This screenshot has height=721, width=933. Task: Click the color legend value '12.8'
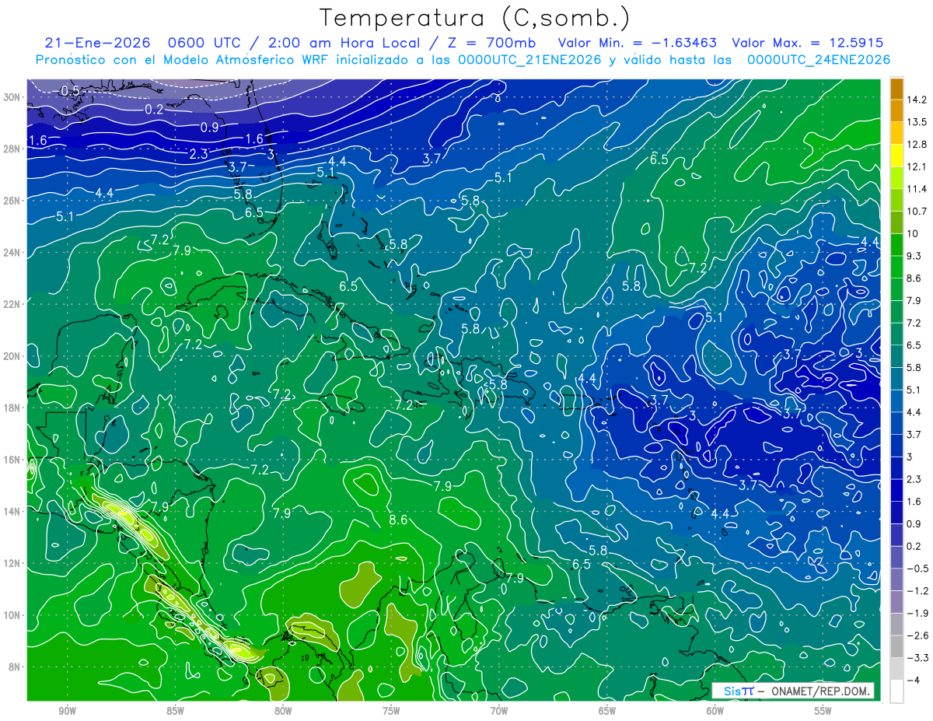click(x=917, y=144)
